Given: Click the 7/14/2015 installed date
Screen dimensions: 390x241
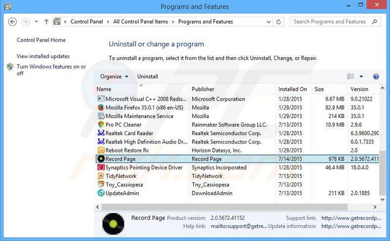Looking at the screenshot, I should point(290,159).
